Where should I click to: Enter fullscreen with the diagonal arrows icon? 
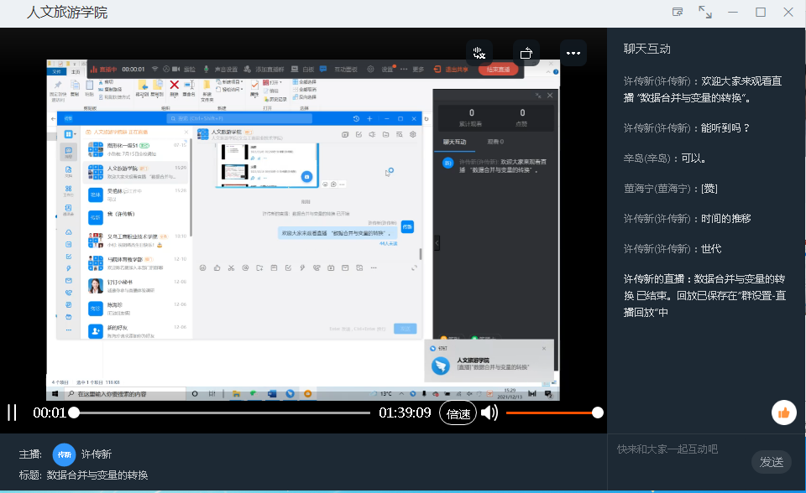(x=705, y=12)
